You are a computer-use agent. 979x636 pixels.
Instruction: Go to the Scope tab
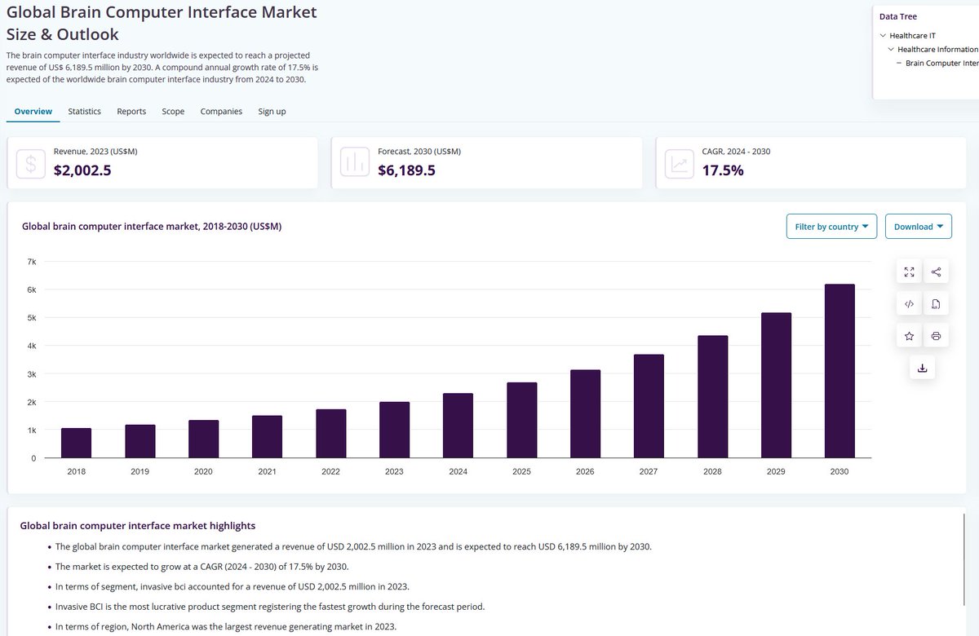pos(173,111)
